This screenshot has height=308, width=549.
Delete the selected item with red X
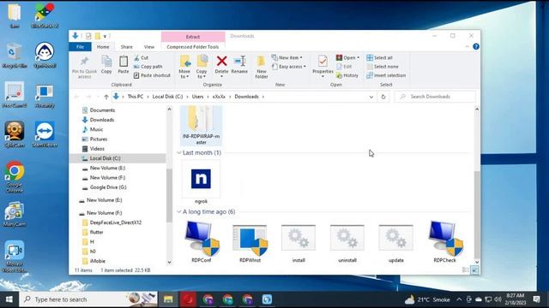pos(221,65)
